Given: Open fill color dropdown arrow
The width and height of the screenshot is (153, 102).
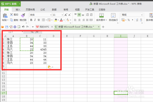Looking at the screenshot, I should coord(58,20).
